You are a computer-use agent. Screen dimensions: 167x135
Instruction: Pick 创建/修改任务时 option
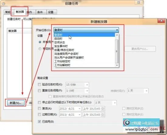pyautogui.click(x=84, y=50)
